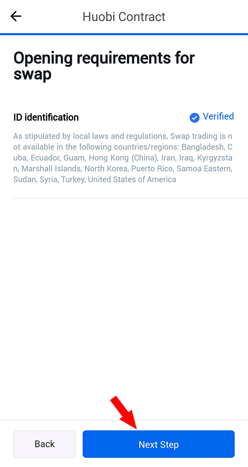Click the blue Verified checkmark icon
Viewport: 248px width, 467px height.
pyautogui.click(x=195, y=118)
